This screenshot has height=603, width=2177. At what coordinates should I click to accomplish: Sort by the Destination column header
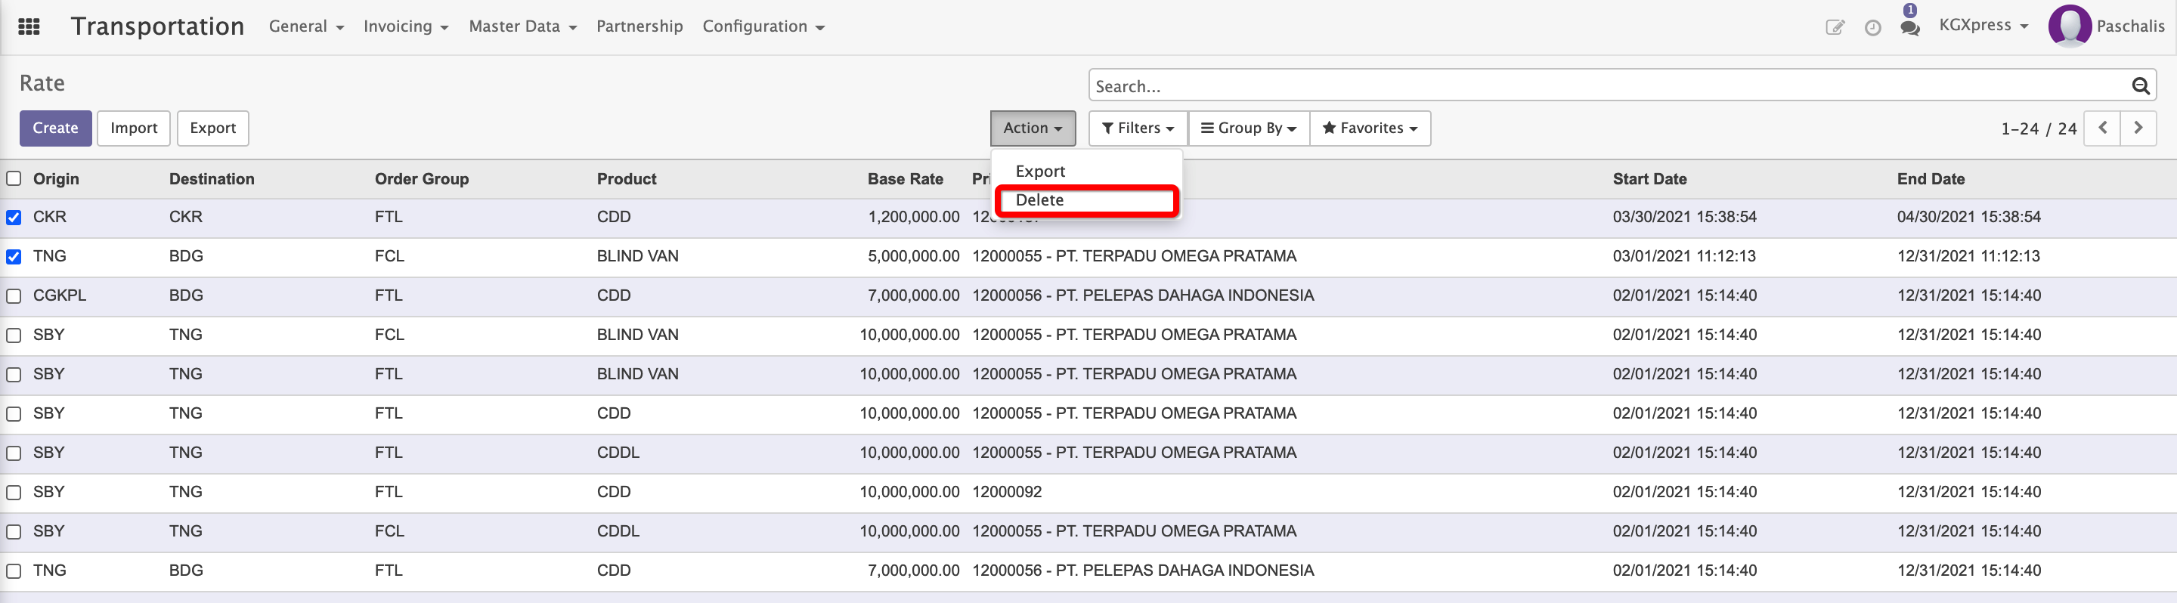pos(212,179)
